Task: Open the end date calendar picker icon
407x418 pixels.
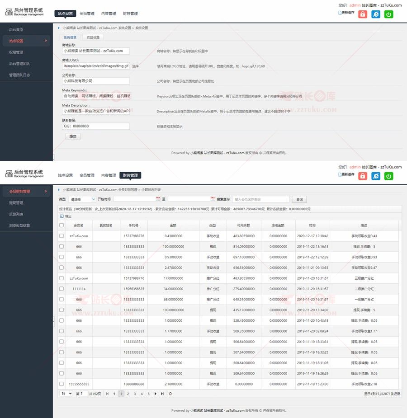Action: [213, 199]
